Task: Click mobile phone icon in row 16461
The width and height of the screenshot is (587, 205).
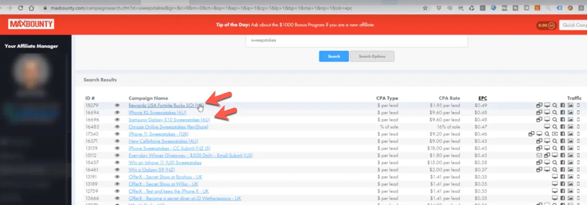Action: [578, 170]
